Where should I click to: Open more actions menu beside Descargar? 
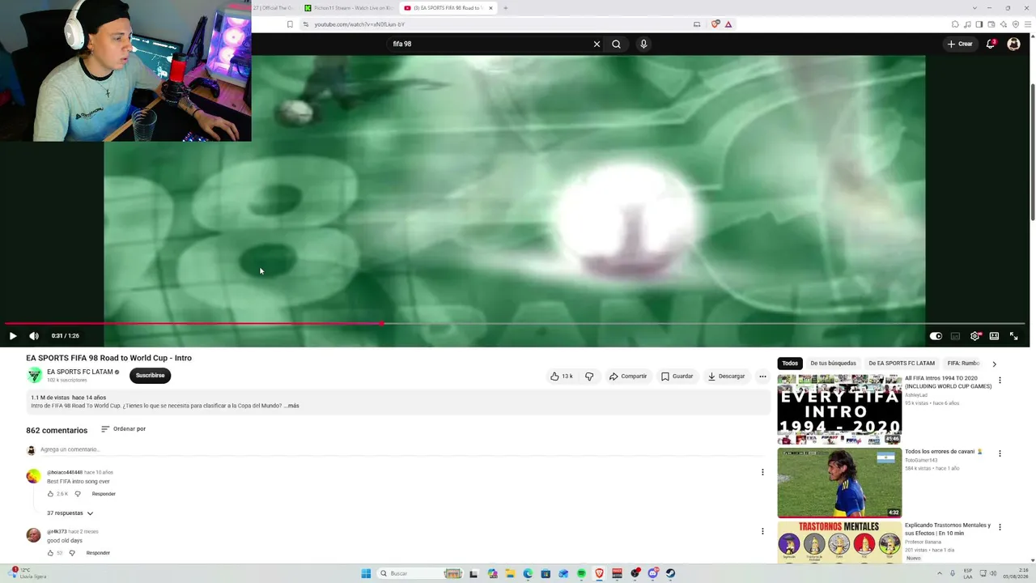(x=762, y=377)
